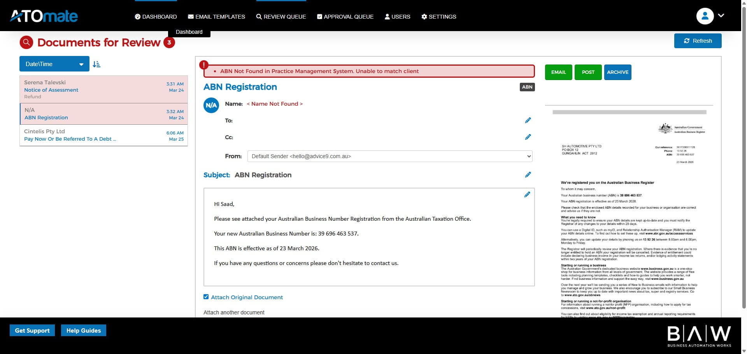This screenshot has height=354, width=747.
Task: Edit the Subject with pencil icon
Action: [x=528, y=175]
